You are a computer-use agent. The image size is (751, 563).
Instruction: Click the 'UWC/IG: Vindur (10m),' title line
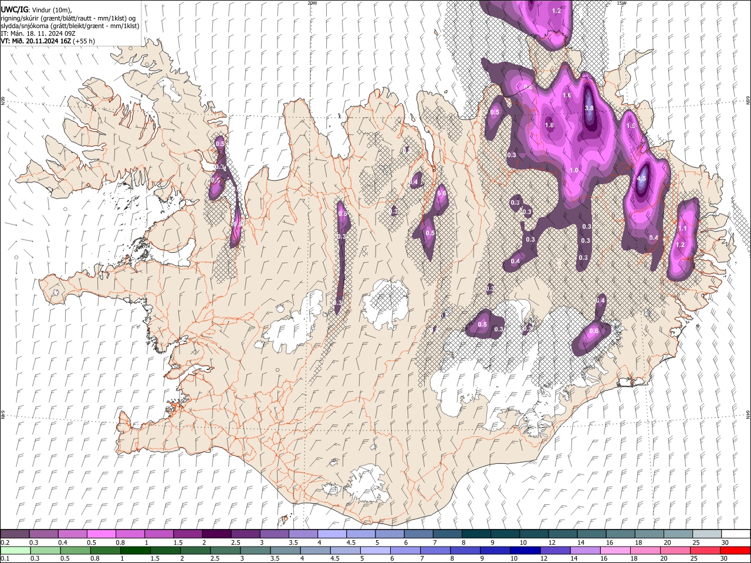[x=36, y=10]
